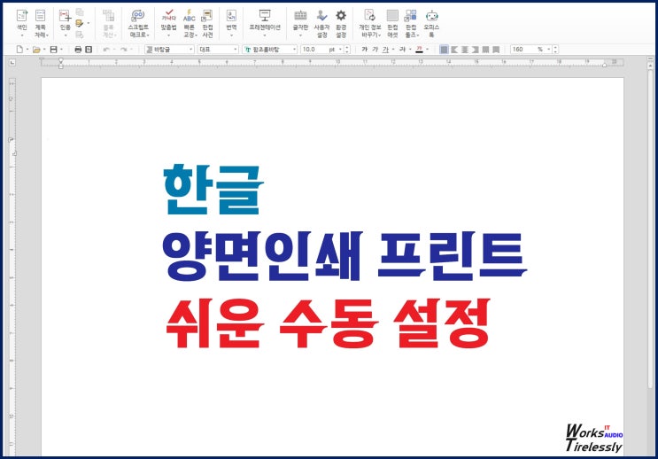This screenshot has width=658, height=459.
Task: Open the 글자판 keyboard tool
Action: pos(300,22)
